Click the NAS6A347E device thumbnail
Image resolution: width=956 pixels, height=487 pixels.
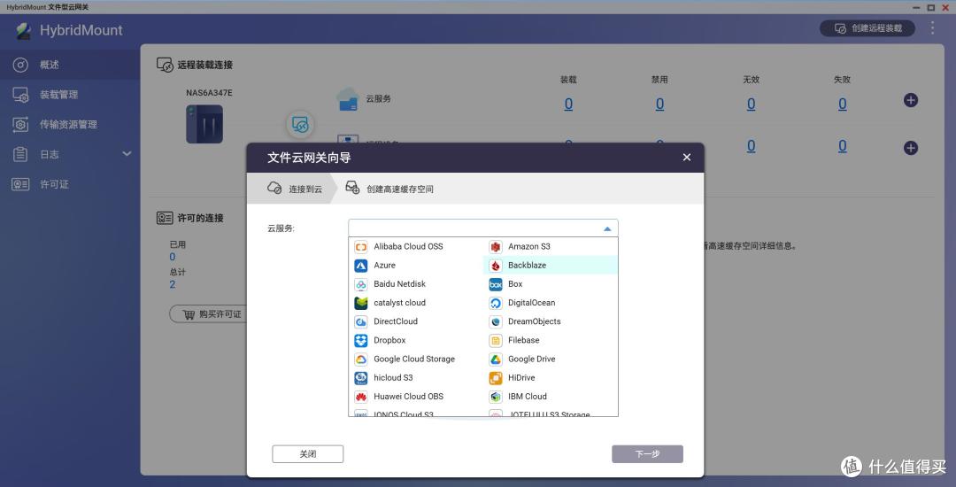point(204,124)
